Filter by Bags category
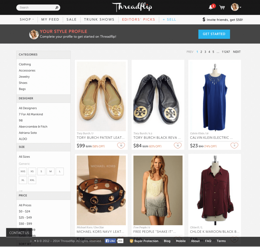The image size is (260, 247). pos(22,89)
